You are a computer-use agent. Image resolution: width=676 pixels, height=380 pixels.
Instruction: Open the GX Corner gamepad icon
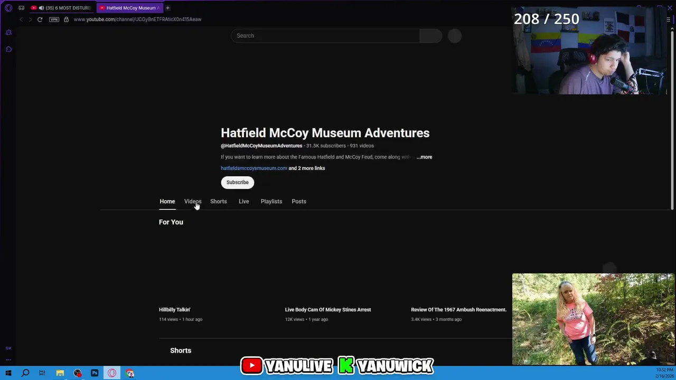(21, 8)
